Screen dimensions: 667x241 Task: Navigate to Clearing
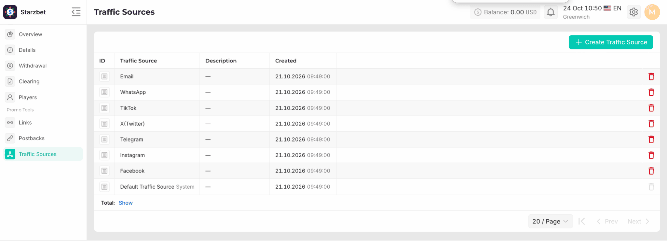[x=43, y=81]
